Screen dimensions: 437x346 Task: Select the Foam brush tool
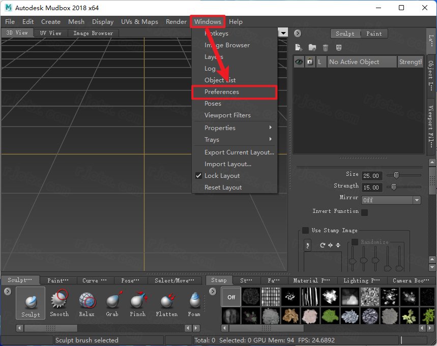coord(194,303)
